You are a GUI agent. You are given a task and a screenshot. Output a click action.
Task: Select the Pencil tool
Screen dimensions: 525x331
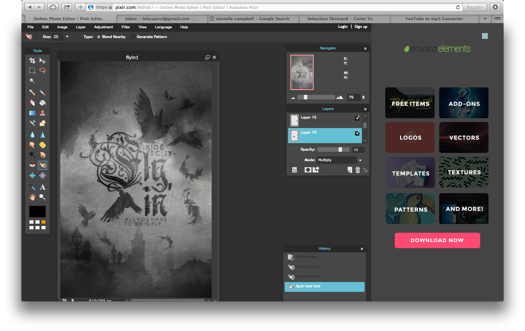tap(32, 92)
